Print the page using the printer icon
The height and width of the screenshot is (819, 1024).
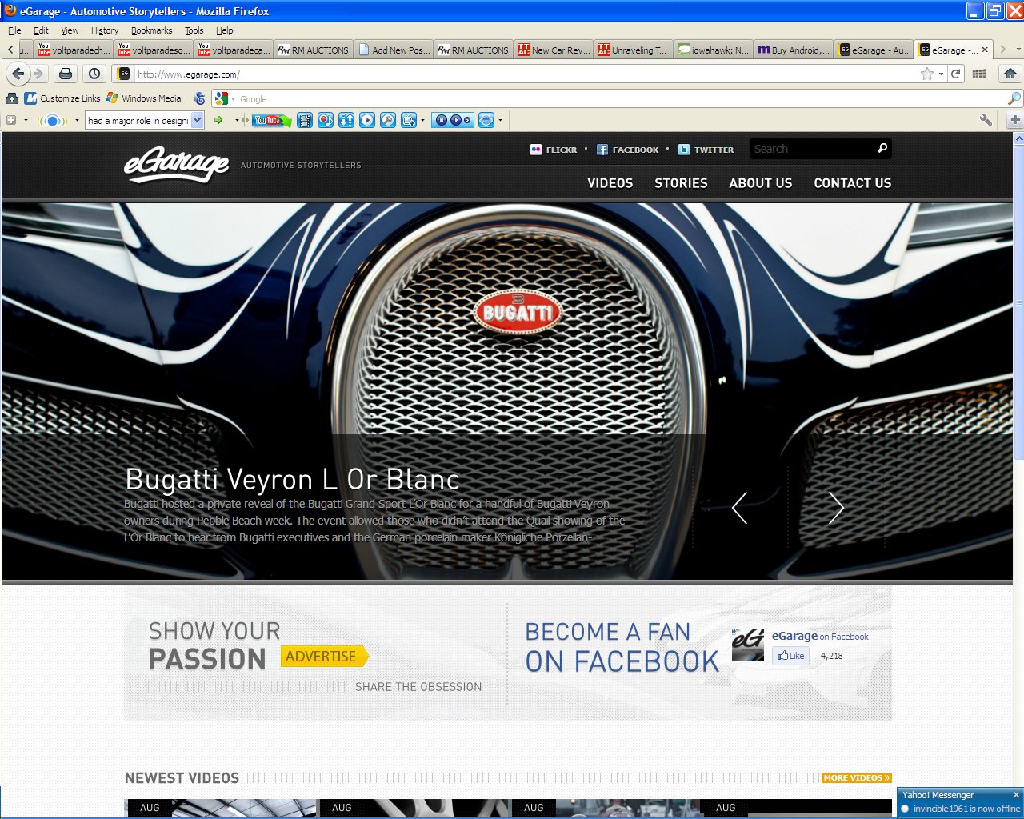pos(66,74)
